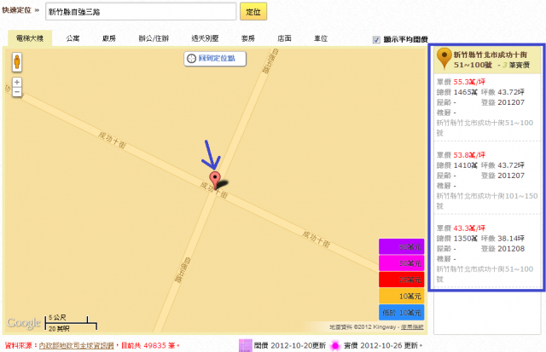Viewport: 546px width, 352px height.
Task: Click the purple 開價 legend grid icon
Action: coord(245,346)
